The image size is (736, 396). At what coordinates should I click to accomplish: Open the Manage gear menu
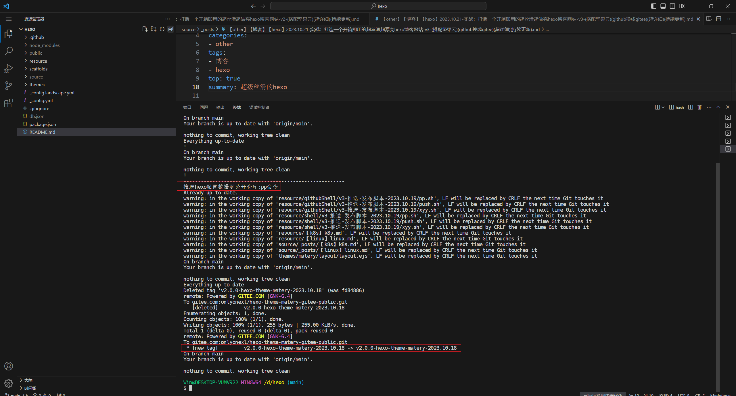9,383
